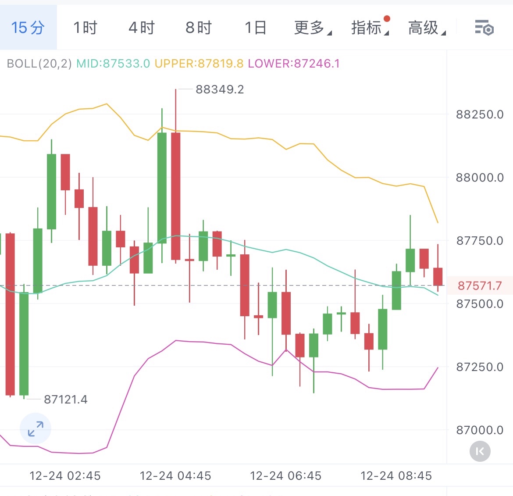Open chart settings icon in top toolbar

tap(484, 28)
